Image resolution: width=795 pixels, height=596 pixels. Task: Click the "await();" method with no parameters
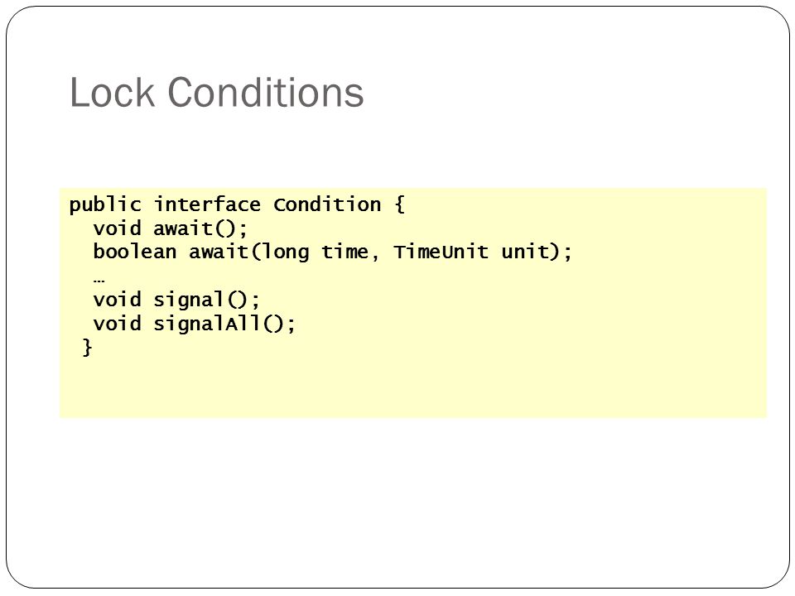click(200, 228)
